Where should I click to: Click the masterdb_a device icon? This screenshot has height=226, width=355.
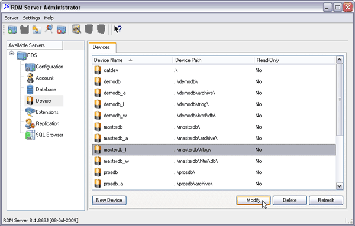pyautogui.click(x=98, y=138)
